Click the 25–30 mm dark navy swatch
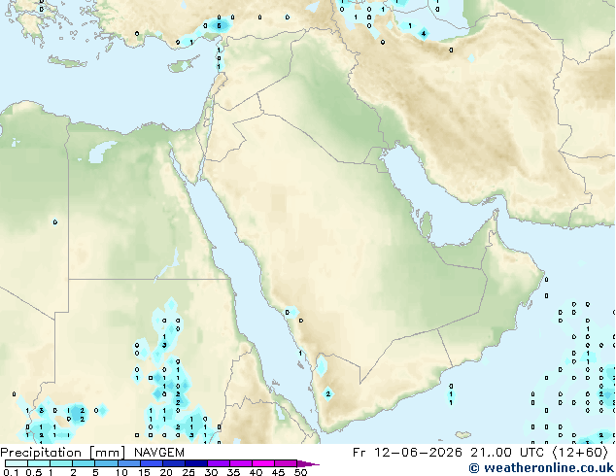Image resolution: width=616 pixels, height=476 pixels. click(196, 463)
